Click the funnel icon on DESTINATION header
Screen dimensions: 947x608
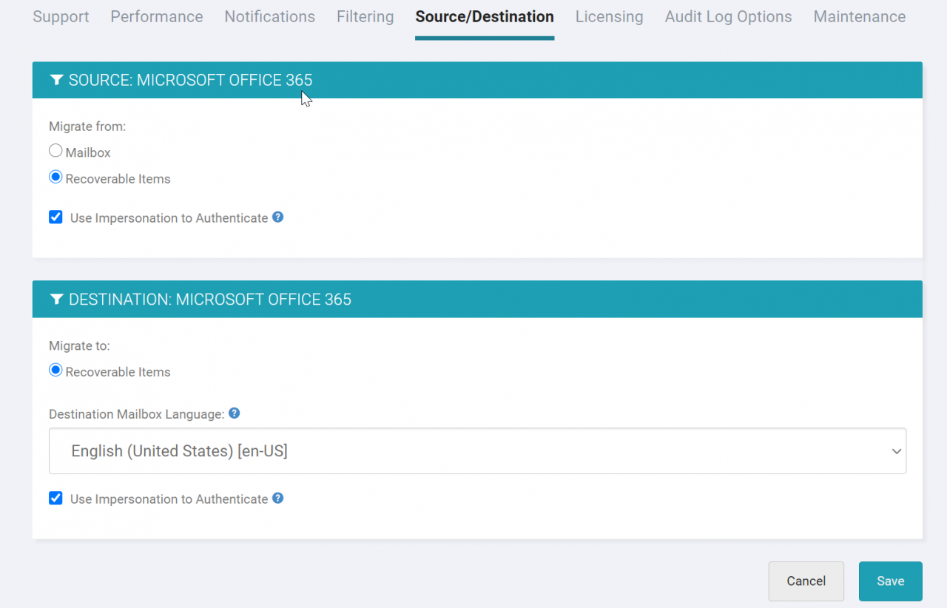point(57,299)
